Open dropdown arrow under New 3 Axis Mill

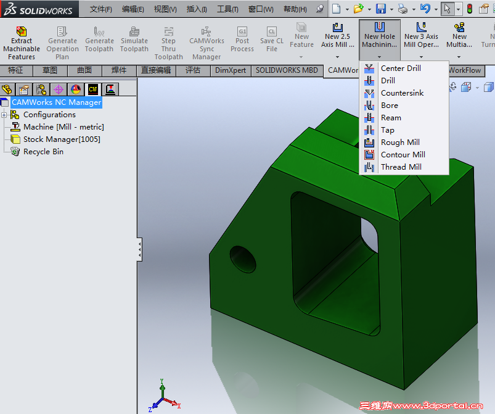421,57
